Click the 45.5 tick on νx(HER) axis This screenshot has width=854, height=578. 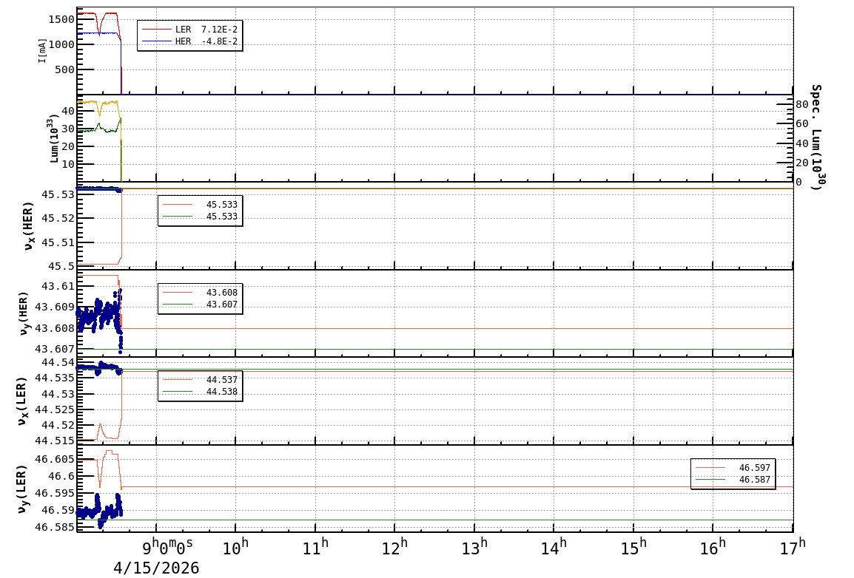pyautogui.click(x=61, y=266)
